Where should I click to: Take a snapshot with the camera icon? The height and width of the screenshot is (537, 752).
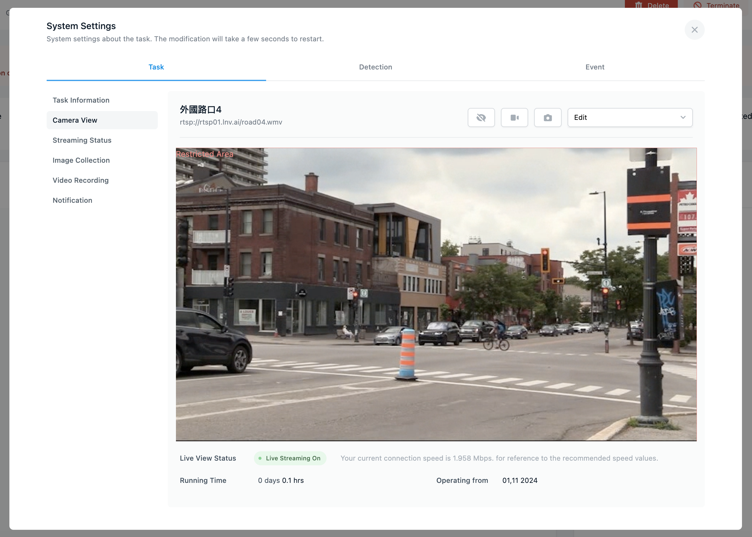[x=548, y=117]
